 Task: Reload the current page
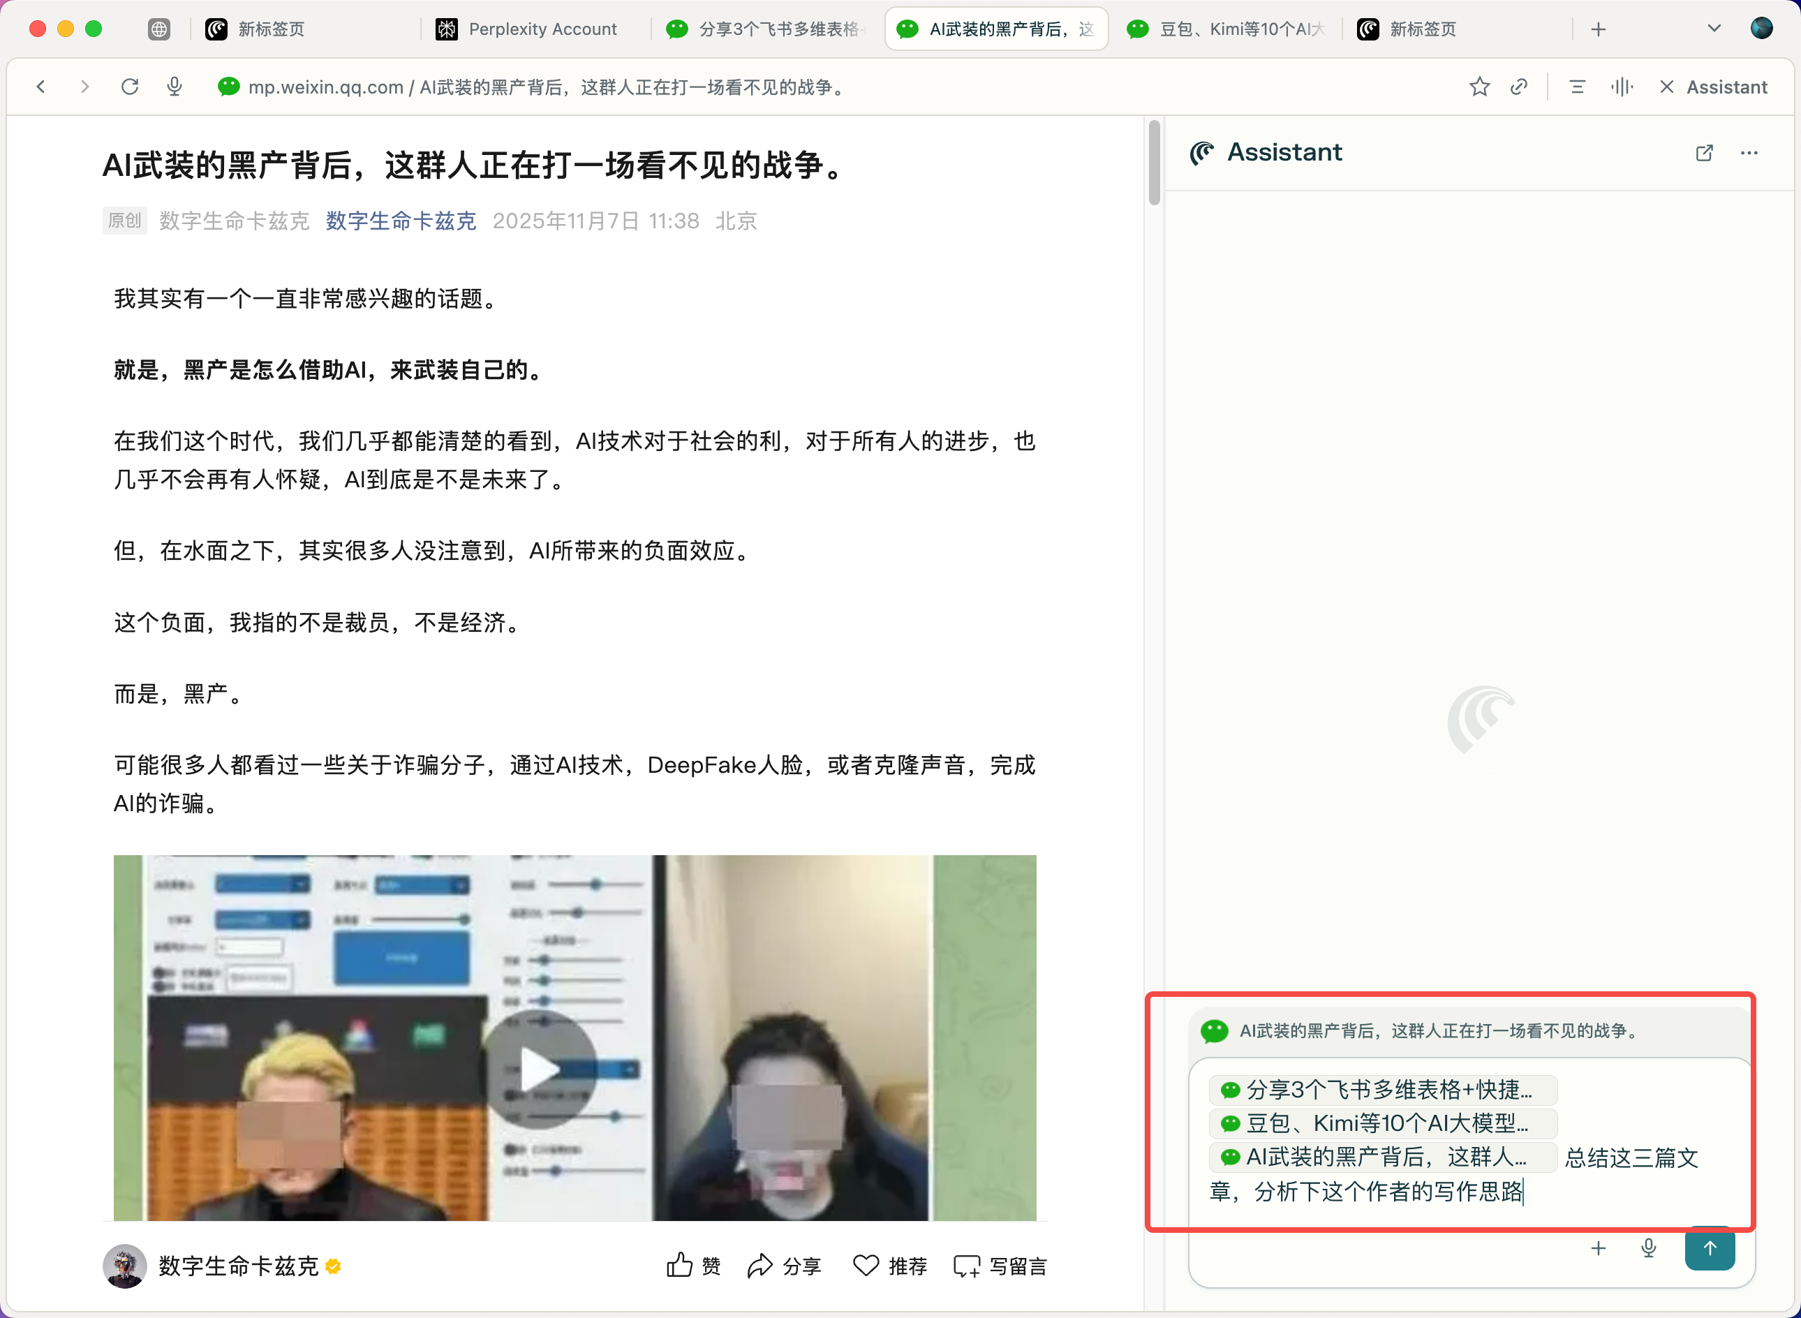(x=130, y=86)
